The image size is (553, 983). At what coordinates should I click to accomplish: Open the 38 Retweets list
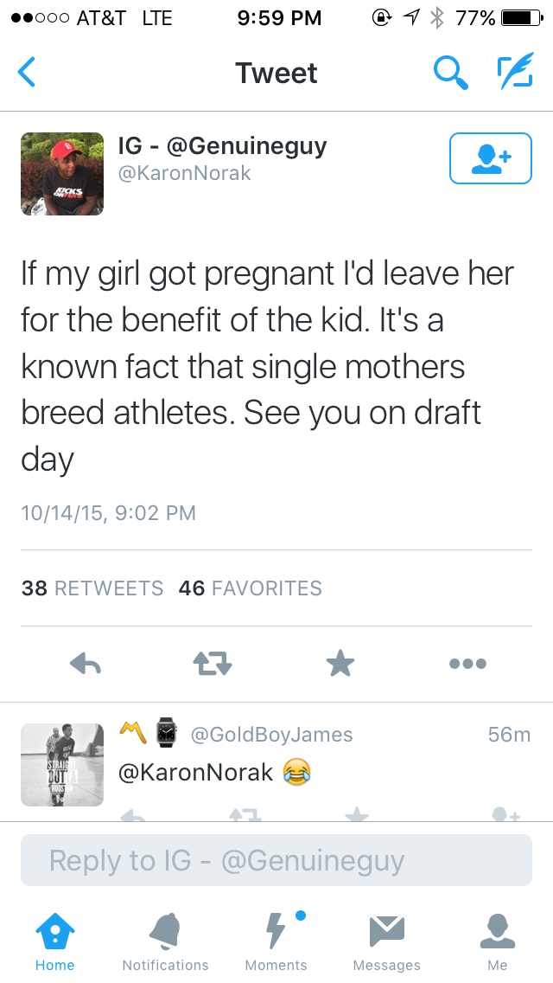click(x=92, y=588)
